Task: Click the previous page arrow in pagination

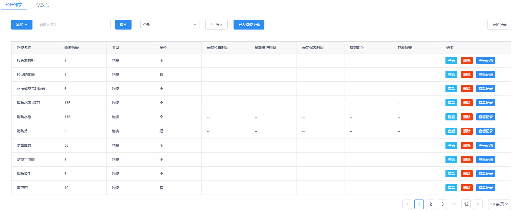Action: click(x=407, y=204)
